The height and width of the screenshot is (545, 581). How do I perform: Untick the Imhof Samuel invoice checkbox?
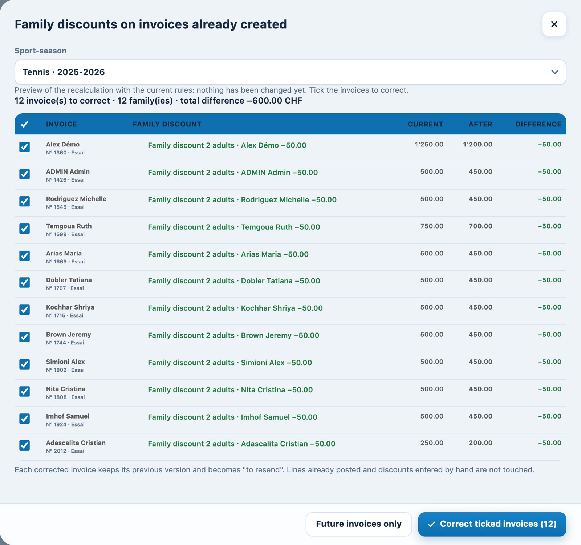coord(25,419)
